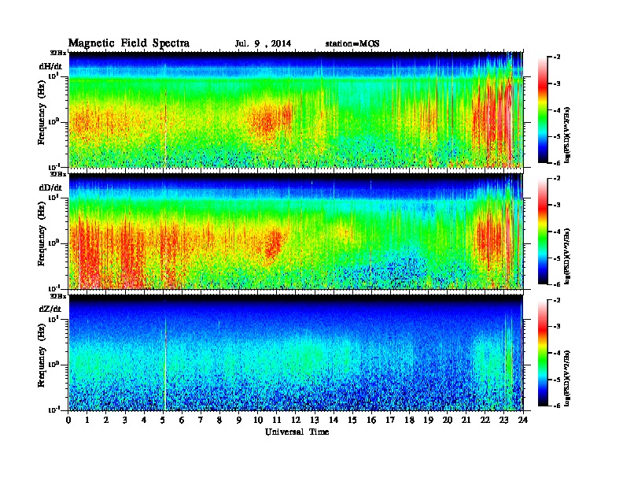This screenshot has width=623, height=482.
Task: Click the '-2' value on dH/dt color bar
Action: point(557,57)
